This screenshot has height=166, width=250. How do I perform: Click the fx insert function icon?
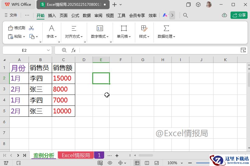(x=73, y=50)
